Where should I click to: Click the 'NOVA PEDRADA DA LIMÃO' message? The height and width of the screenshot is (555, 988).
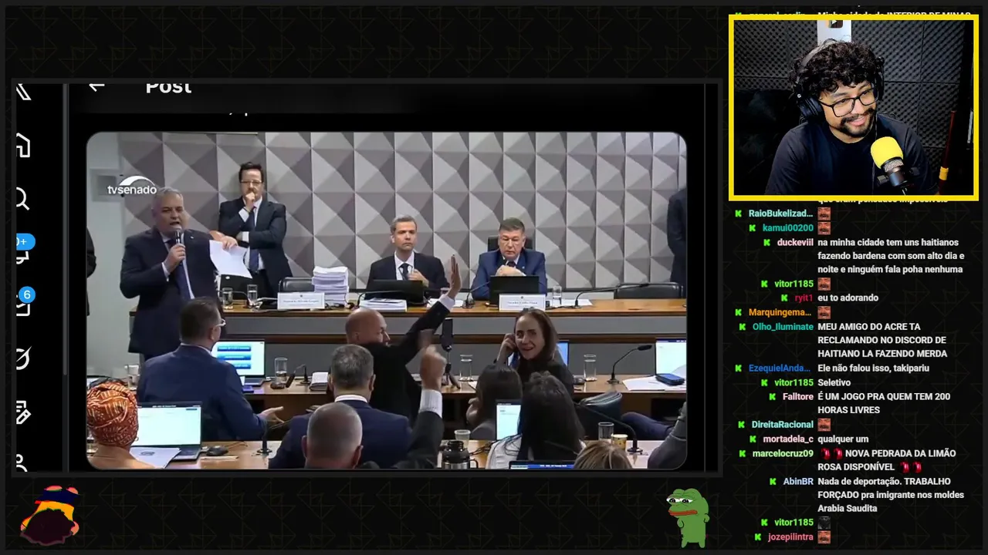click(x=887, y=460)
